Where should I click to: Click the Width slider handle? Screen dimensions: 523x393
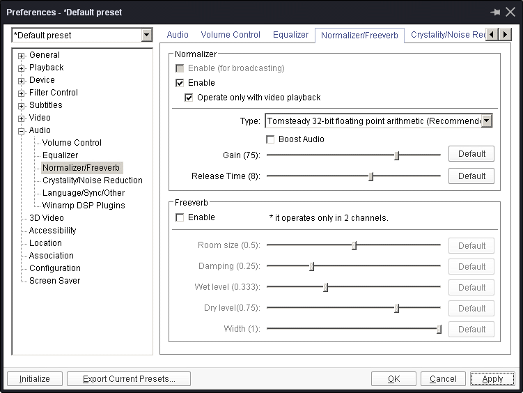[x=439, y=329]
